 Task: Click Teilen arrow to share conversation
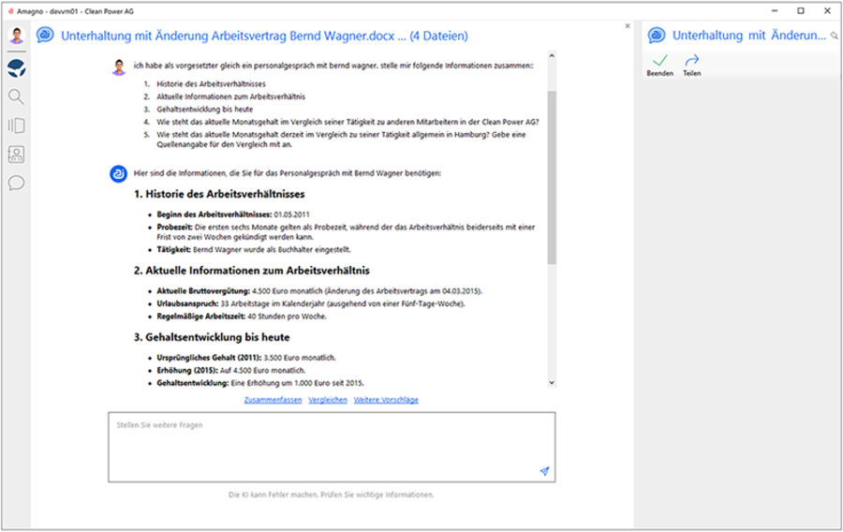pyautogui.click(x=692, y=65)
